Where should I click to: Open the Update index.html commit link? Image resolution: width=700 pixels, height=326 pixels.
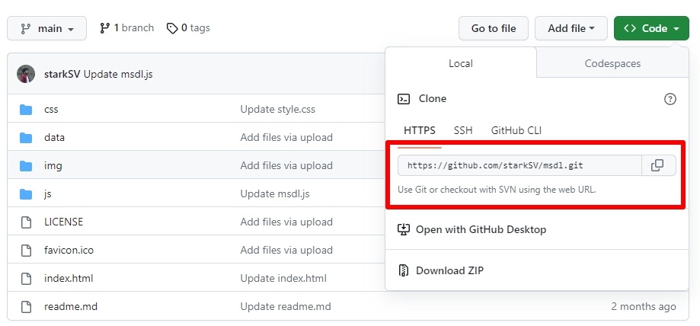tap(283, 279)
